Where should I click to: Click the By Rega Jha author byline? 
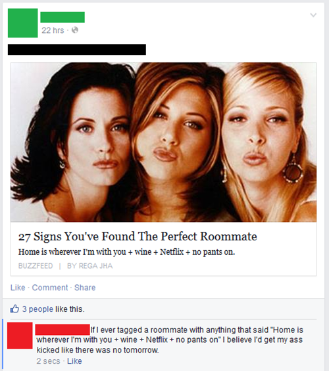point(90,266)
